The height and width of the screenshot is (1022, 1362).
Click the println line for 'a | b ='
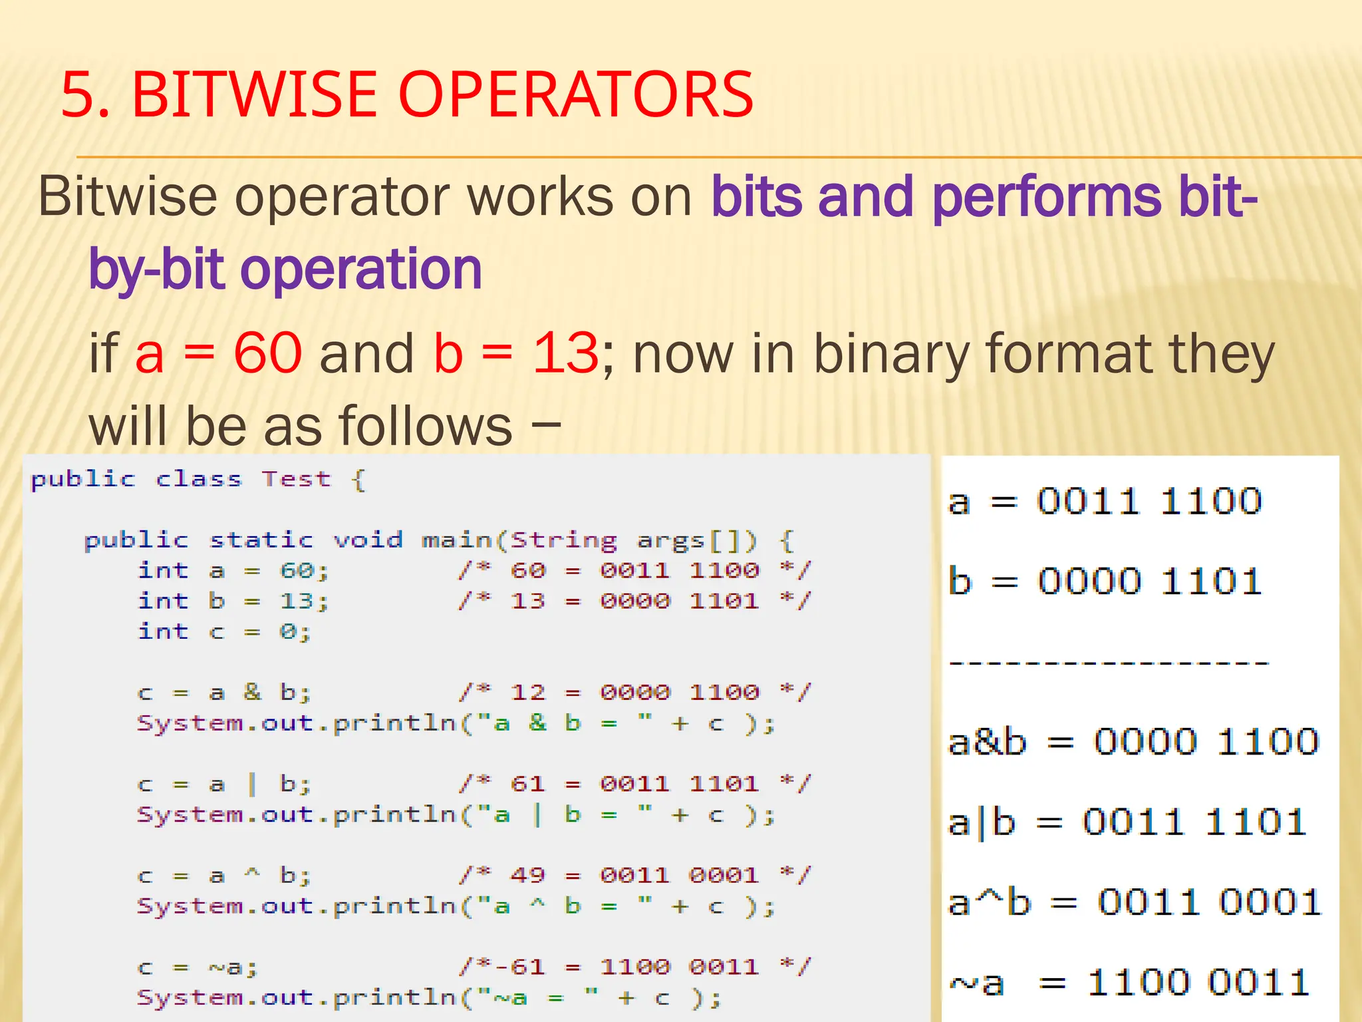(x=456, y=814)
